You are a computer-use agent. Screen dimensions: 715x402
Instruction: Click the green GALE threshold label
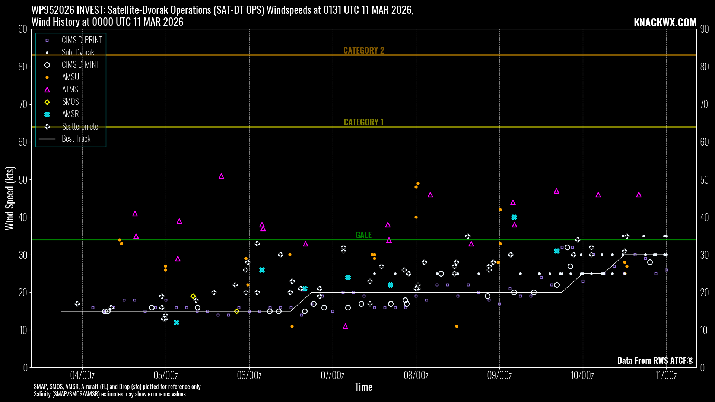(x=363, y=235)
